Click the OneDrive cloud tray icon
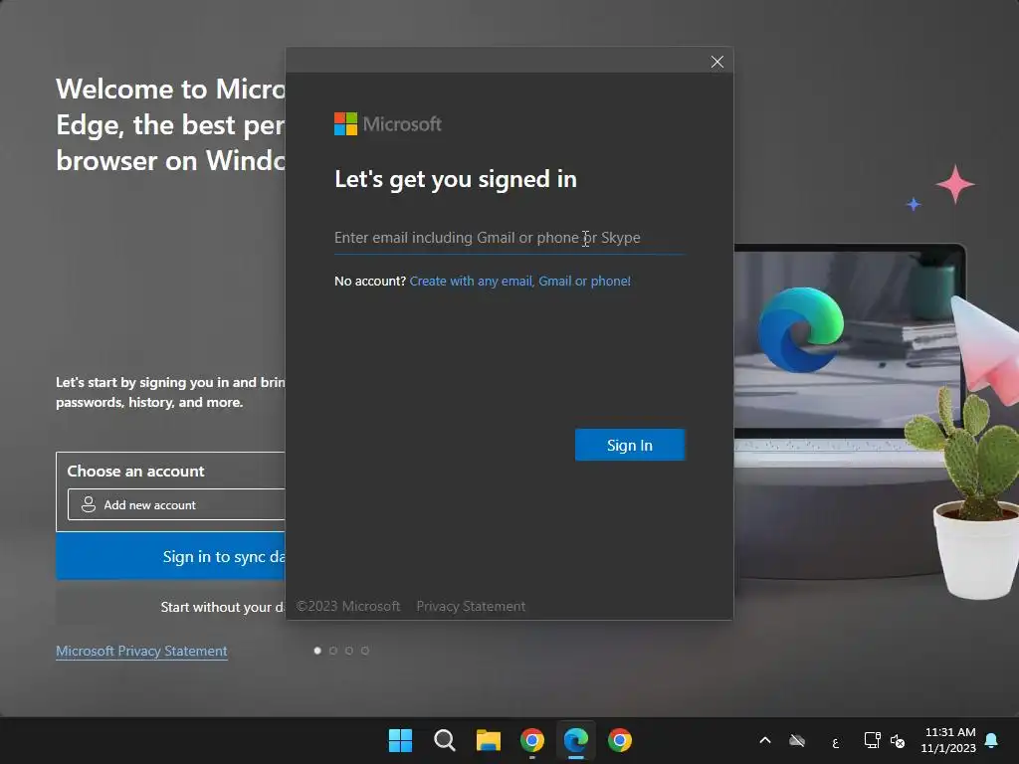1019x764 pixels. (797, 740)
